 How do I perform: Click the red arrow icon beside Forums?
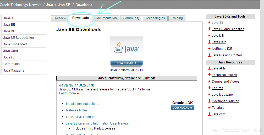click(209, 88)
